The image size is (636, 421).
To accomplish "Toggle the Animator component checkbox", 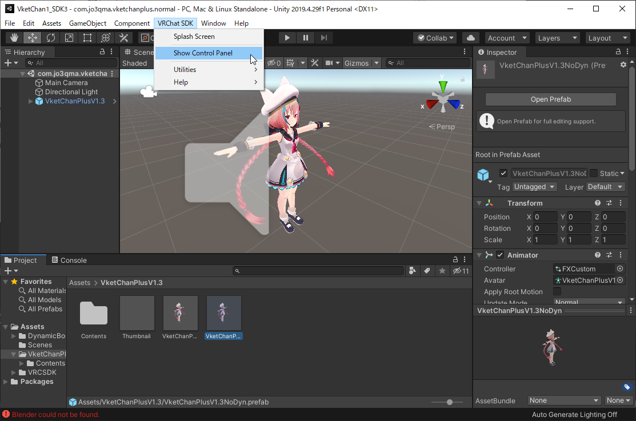I will click(x=500, y=255).
